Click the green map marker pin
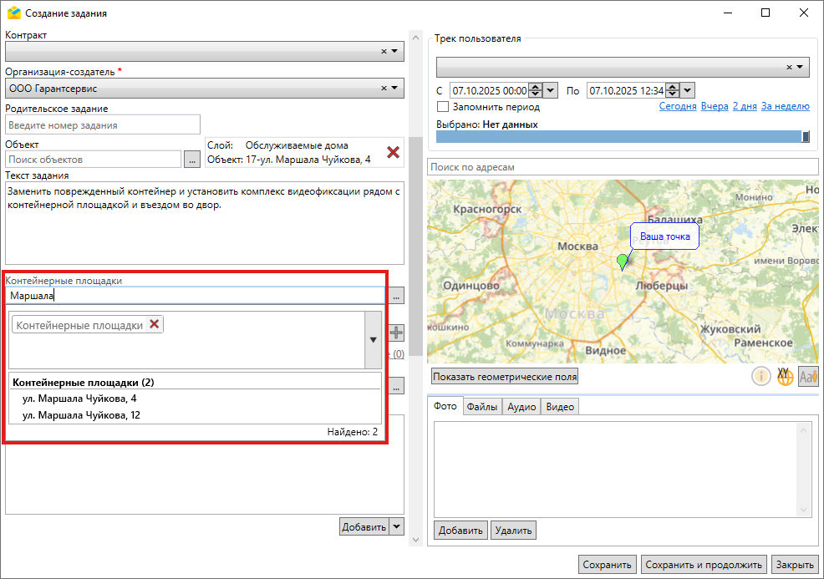824x579 pixels. (x=622, y=262)
